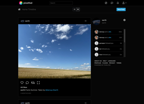Open the Discover compass icon

coord(106,3)
